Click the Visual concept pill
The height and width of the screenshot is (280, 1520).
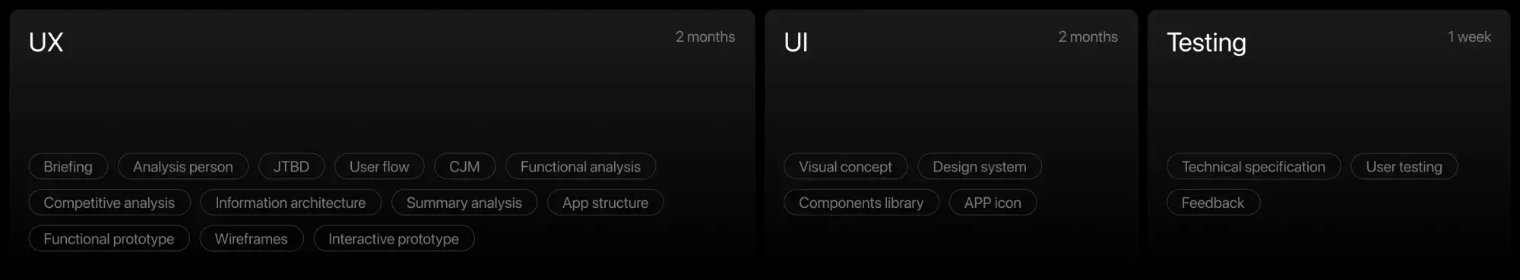click(x=846, y=167)
